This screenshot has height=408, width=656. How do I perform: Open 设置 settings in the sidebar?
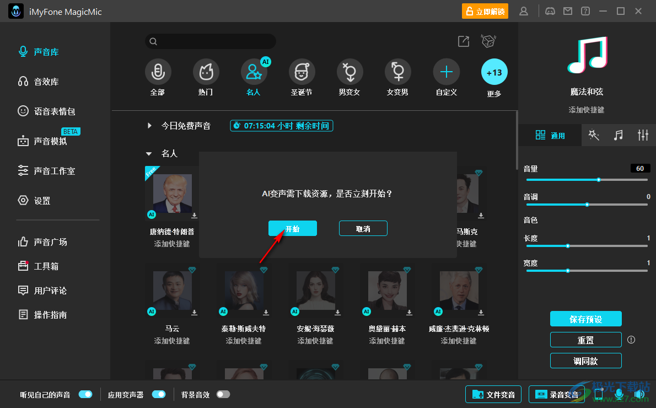(x=34, y=201)
